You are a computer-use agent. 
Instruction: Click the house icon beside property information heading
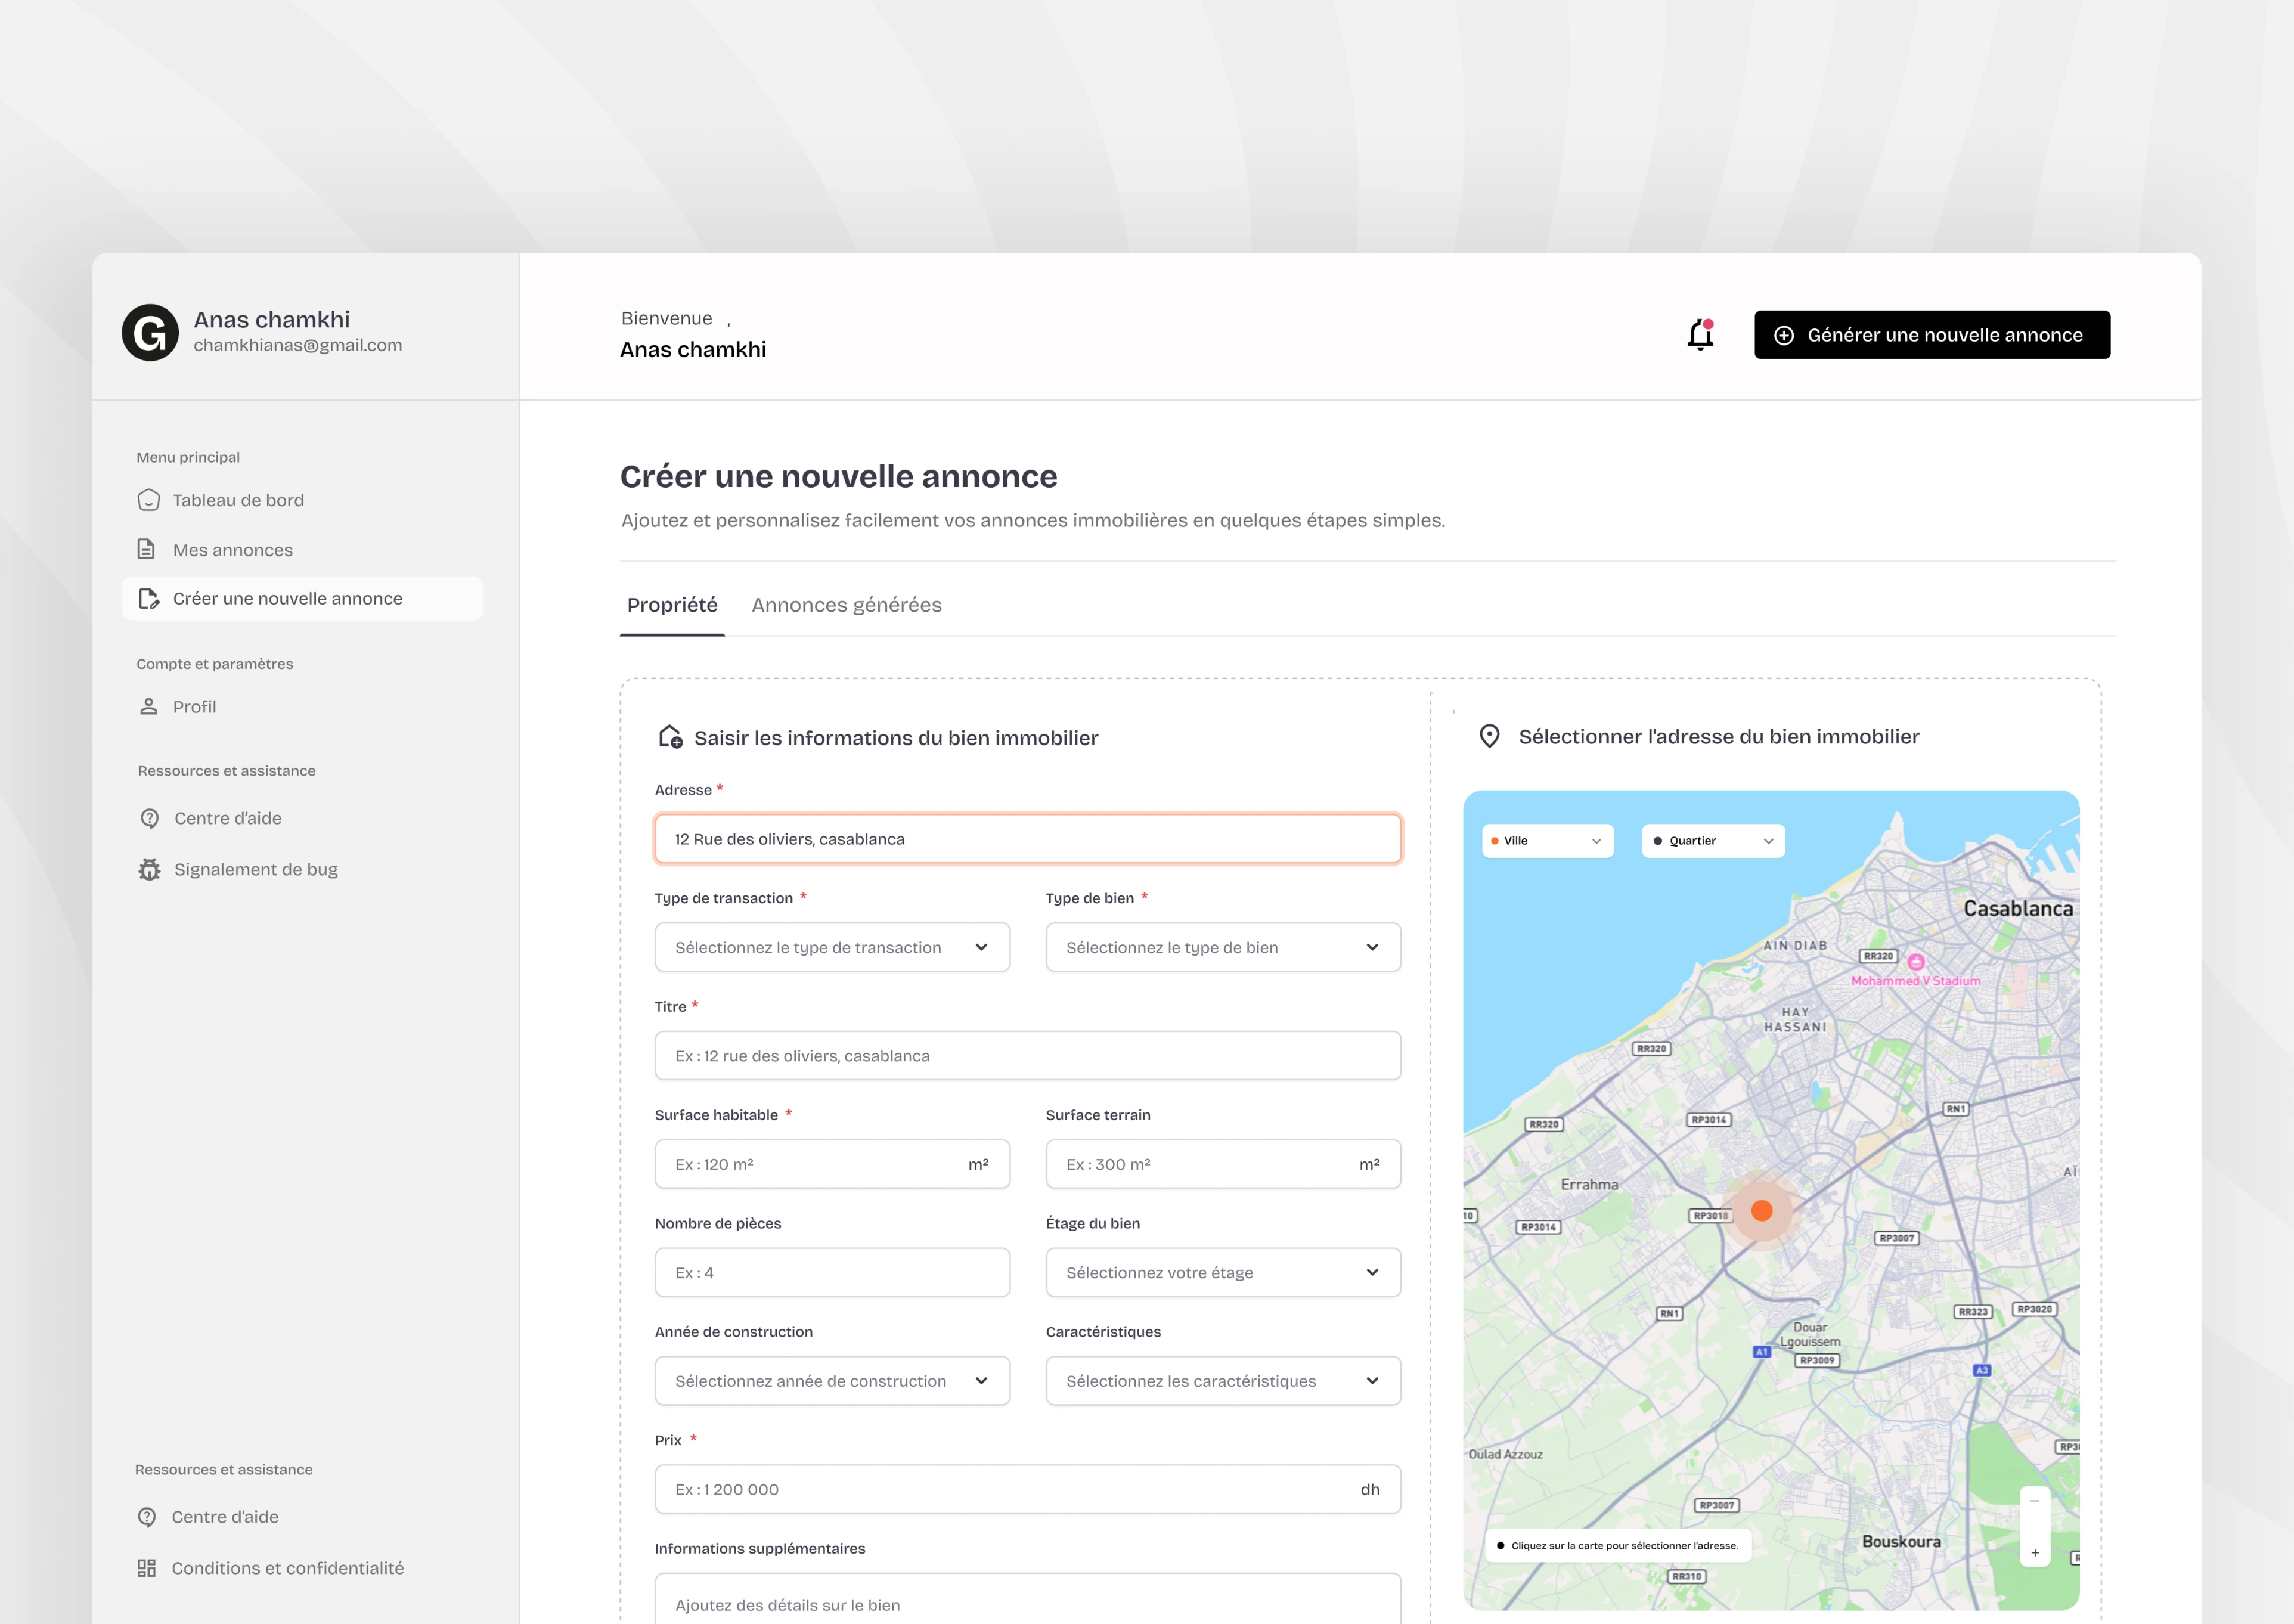pyautogui.click(x=671, y=737)
